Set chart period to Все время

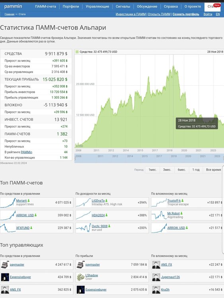pos(213,170)
